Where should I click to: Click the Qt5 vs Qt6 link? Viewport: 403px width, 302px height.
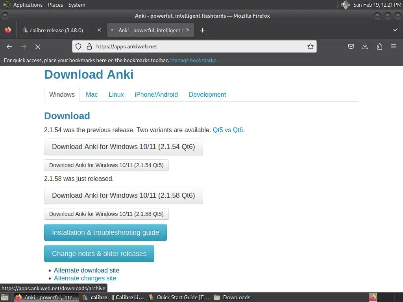point(228,130)
